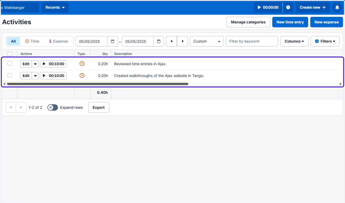The width and height of the screenshot is (345, 203).
Task: Open the Weinberger matter tab in the header
Action: tap(20, 7)
